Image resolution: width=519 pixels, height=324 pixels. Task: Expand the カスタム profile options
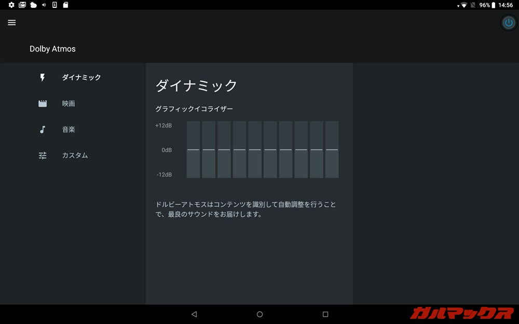(74, 155)
